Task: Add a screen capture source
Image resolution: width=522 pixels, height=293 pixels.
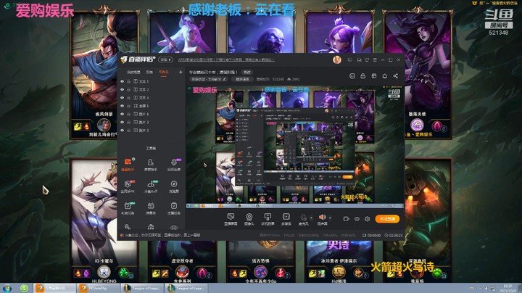Action: pyautogui.click(x=231, y=219)
